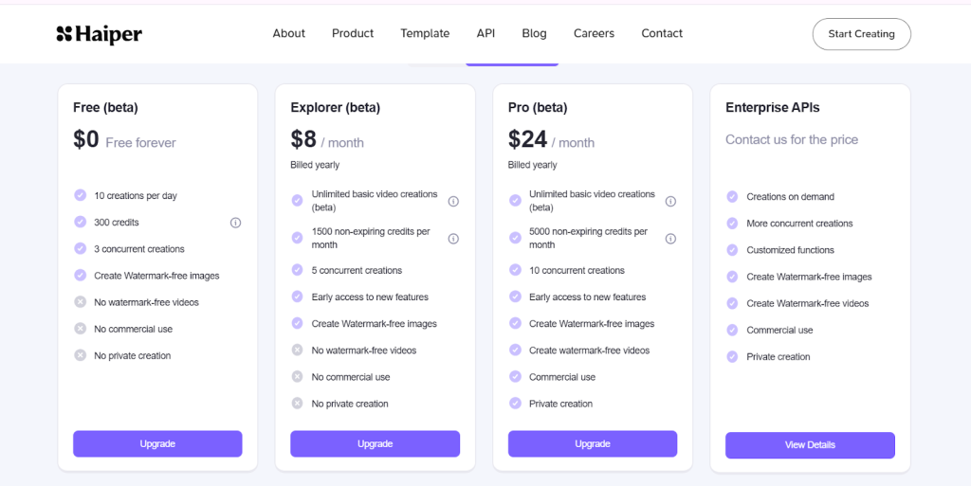Click X icon beside Free plan No commercial use
971x486 pixels.
pos(80,329)
